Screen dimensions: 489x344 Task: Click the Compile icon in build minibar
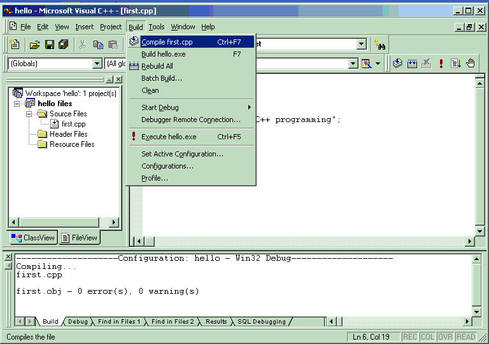(397, 64)
